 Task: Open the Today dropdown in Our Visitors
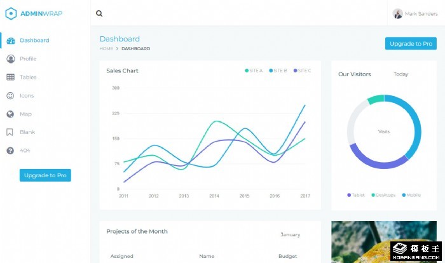[400, 74]
